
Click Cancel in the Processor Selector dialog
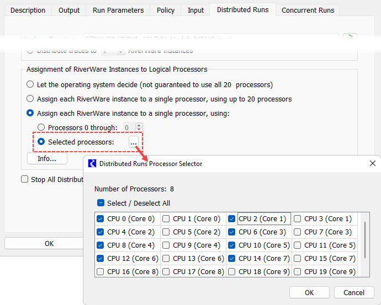point(354,293)
